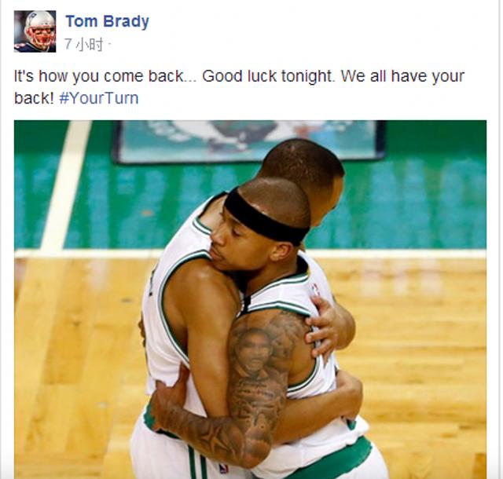
Task: Open the post via the 7 小时 timestamp
Action: [84, 44]
